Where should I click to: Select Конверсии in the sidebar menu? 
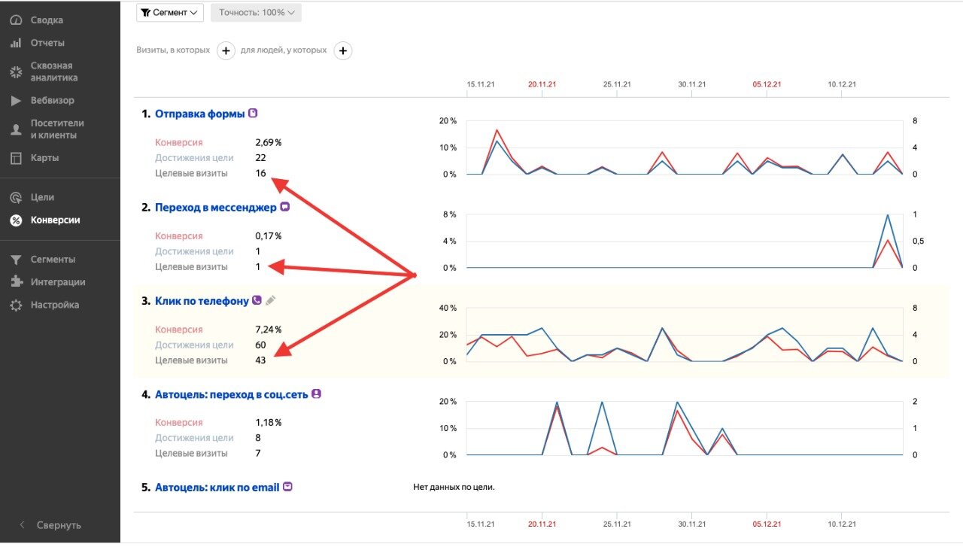pyautogui.click(x=55, y=220)
